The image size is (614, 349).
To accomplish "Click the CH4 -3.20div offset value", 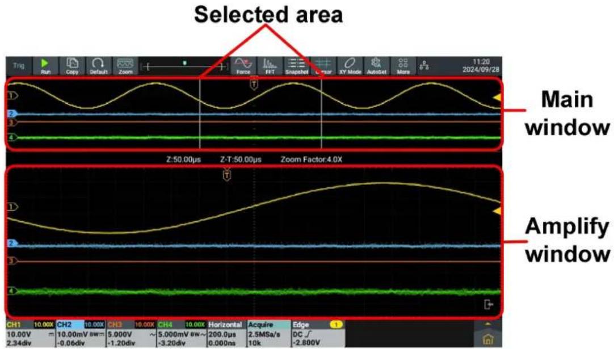I will coord(171,343).
